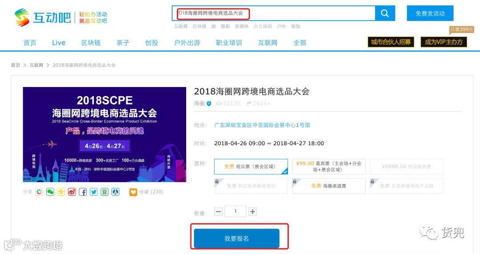Open the 创投 navigation tab

[152, 43]
